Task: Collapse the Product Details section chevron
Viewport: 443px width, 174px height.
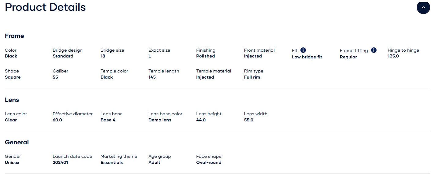Action: (x=423, y=7)
